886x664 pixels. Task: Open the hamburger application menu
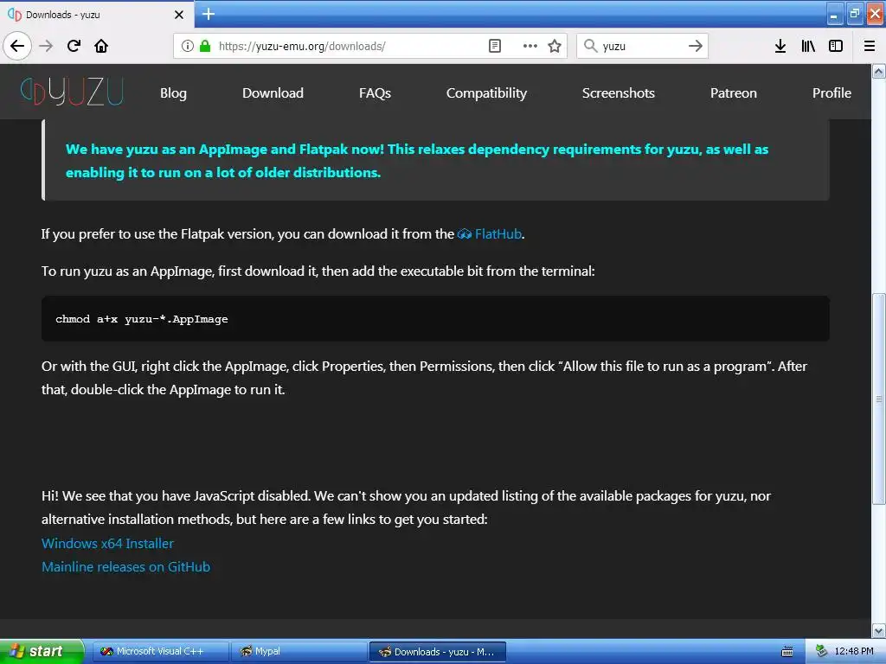870,46
